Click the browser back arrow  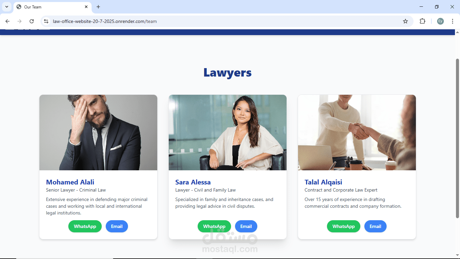(7, 21)
